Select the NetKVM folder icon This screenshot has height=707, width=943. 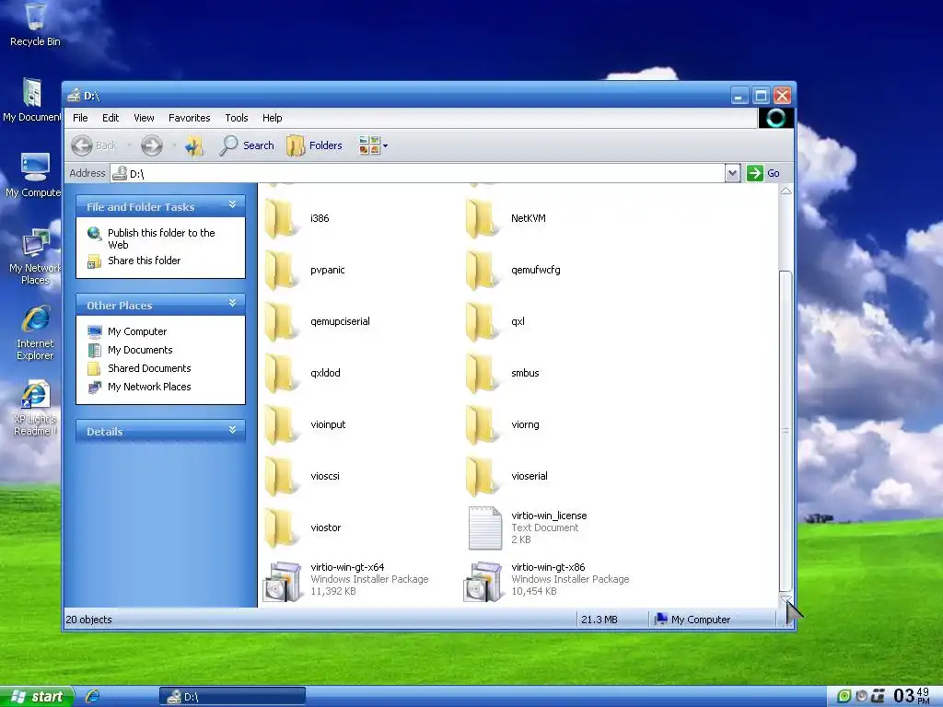point(483,218)
